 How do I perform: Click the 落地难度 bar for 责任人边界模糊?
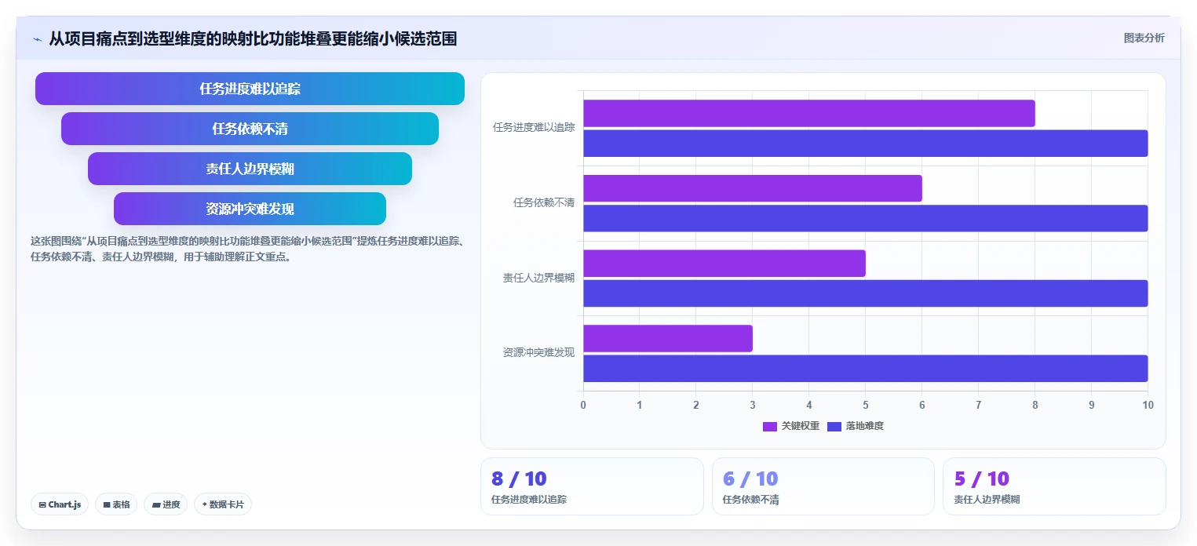pos(866,293)
